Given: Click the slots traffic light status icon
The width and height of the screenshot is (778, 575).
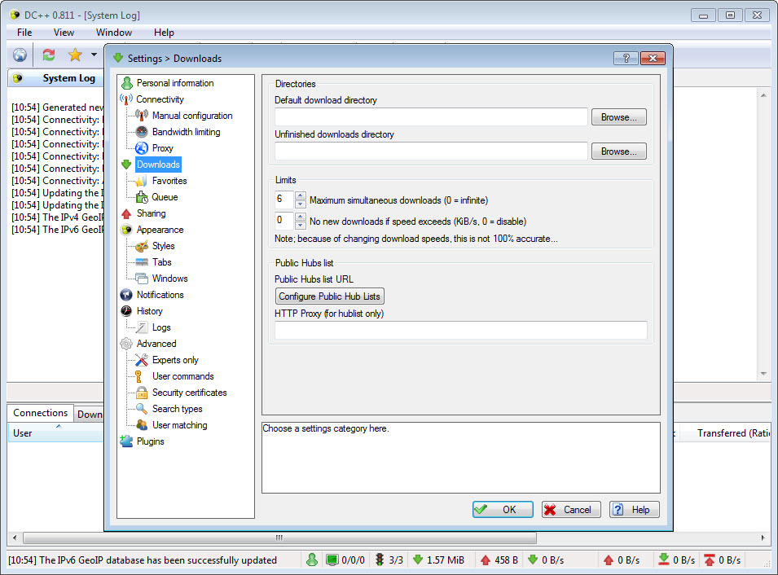Looking at the screenshot, I should 380,560.
